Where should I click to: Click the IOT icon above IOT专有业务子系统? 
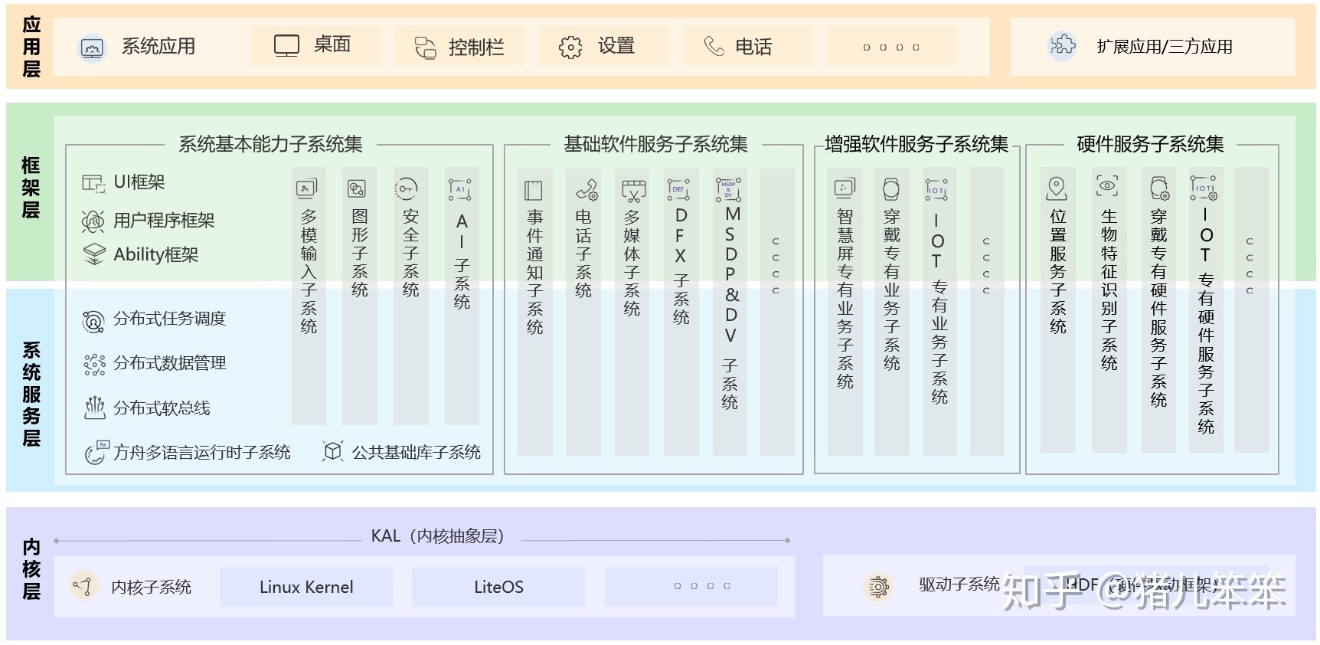(936, 190)
